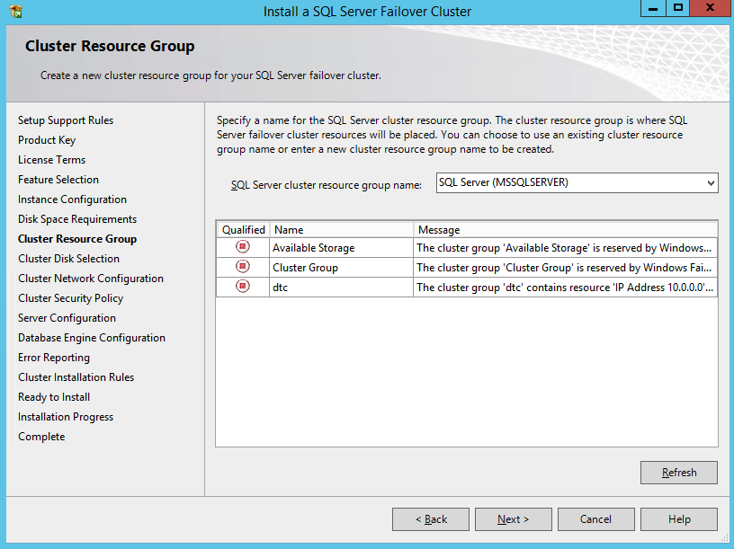Select Instance Configuration step in sidebar
This screenshot has width=734, height=549.
coord(72,199)
